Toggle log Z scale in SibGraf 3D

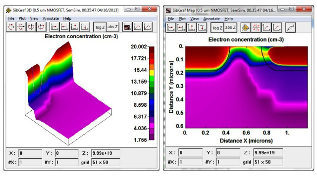coord(100,27)
